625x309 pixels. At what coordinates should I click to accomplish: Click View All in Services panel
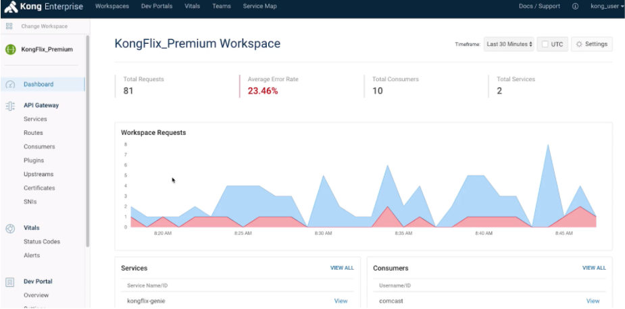[x=341, y=268]
